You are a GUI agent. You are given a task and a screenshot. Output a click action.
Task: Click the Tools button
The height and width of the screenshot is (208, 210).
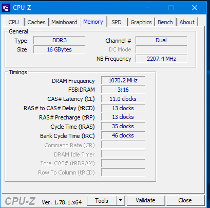point(102,200)
